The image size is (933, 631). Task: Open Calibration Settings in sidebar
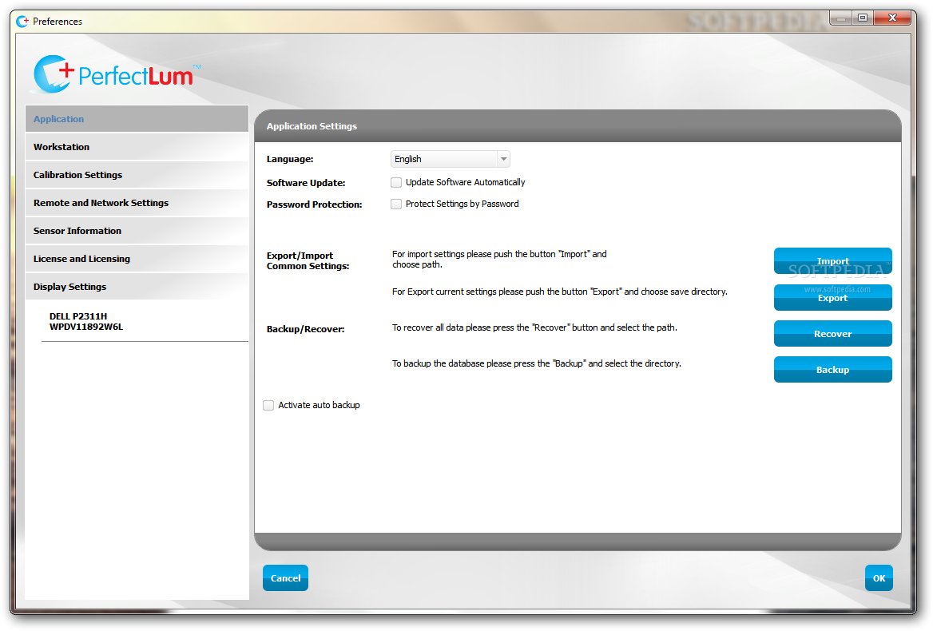click(137, 175)
